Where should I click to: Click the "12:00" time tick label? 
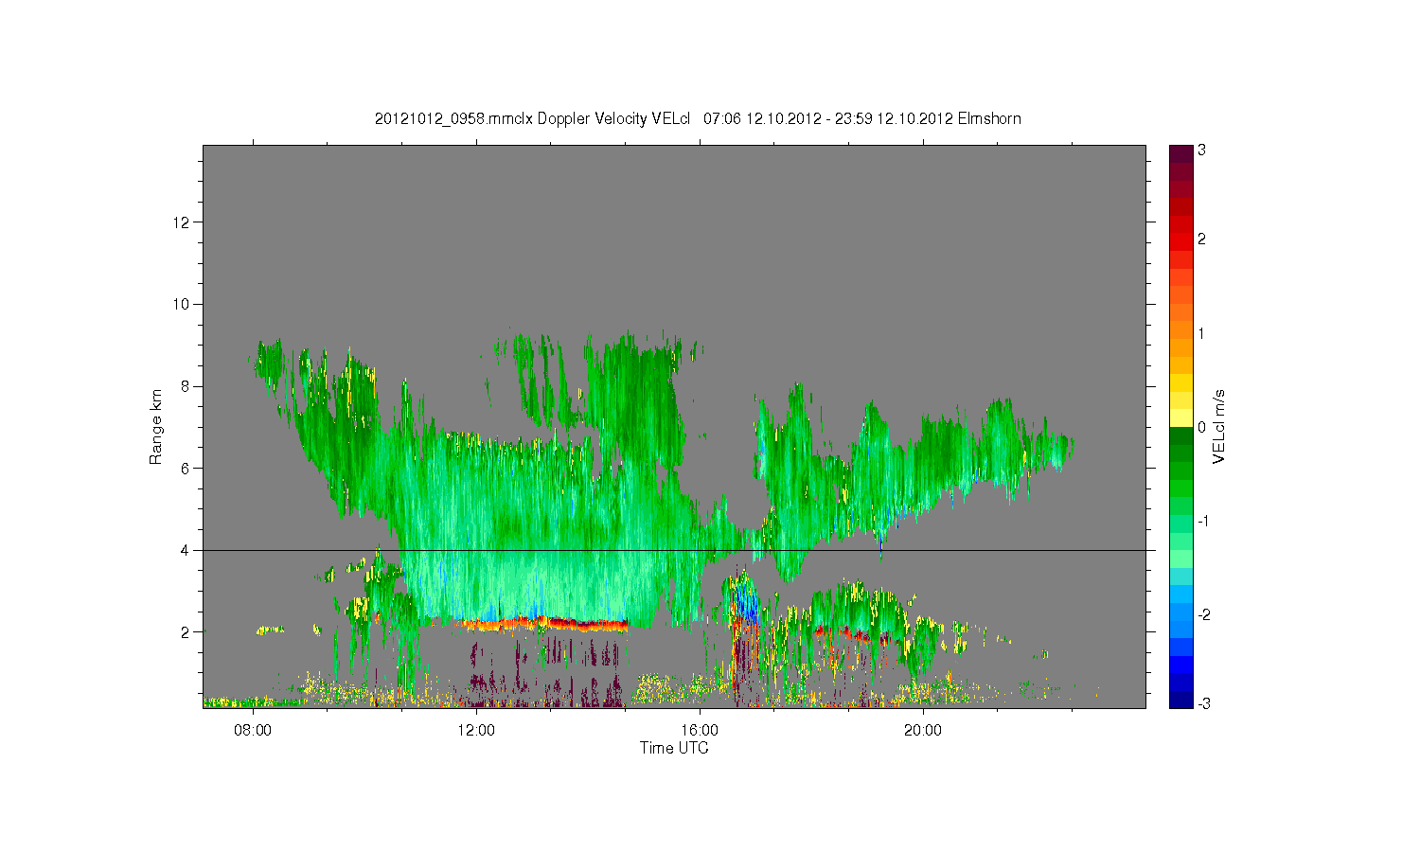tap(476, 730)
